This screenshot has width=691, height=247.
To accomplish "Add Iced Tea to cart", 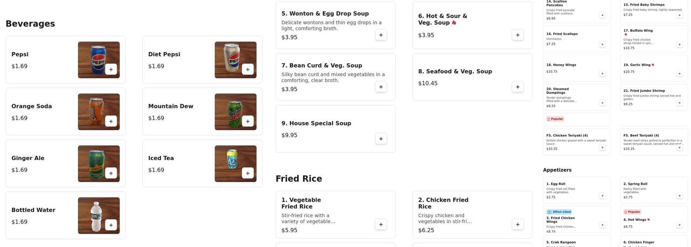I will pos(247,173).
